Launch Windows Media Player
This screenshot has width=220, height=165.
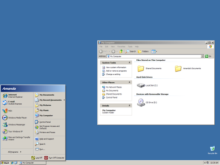pos(15,117)
